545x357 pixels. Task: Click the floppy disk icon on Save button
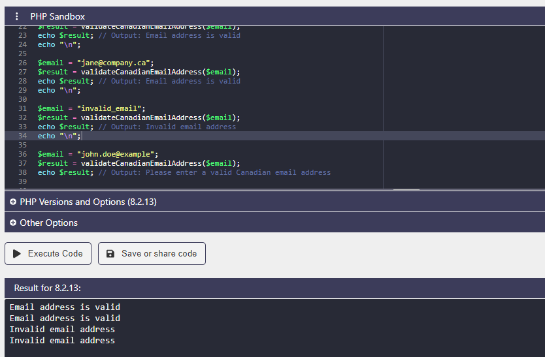click(x=110, y=254)
